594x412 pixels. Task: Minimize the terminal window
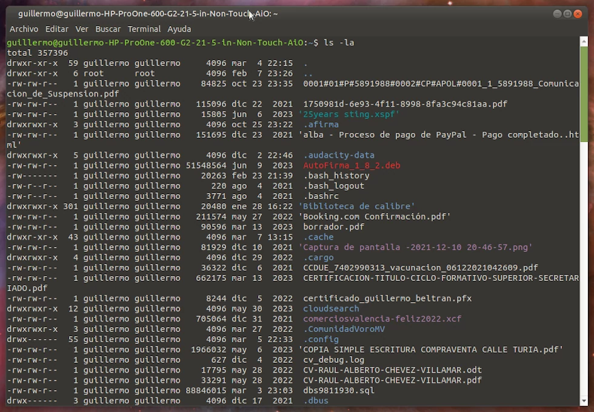(x=557, y=14)
